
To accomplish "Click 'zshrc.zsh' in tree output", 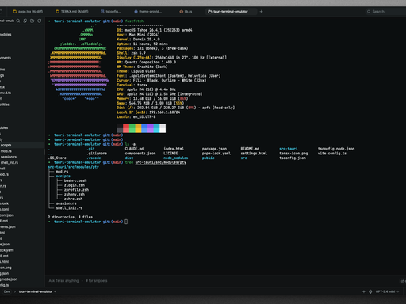I will pos(73,199).
